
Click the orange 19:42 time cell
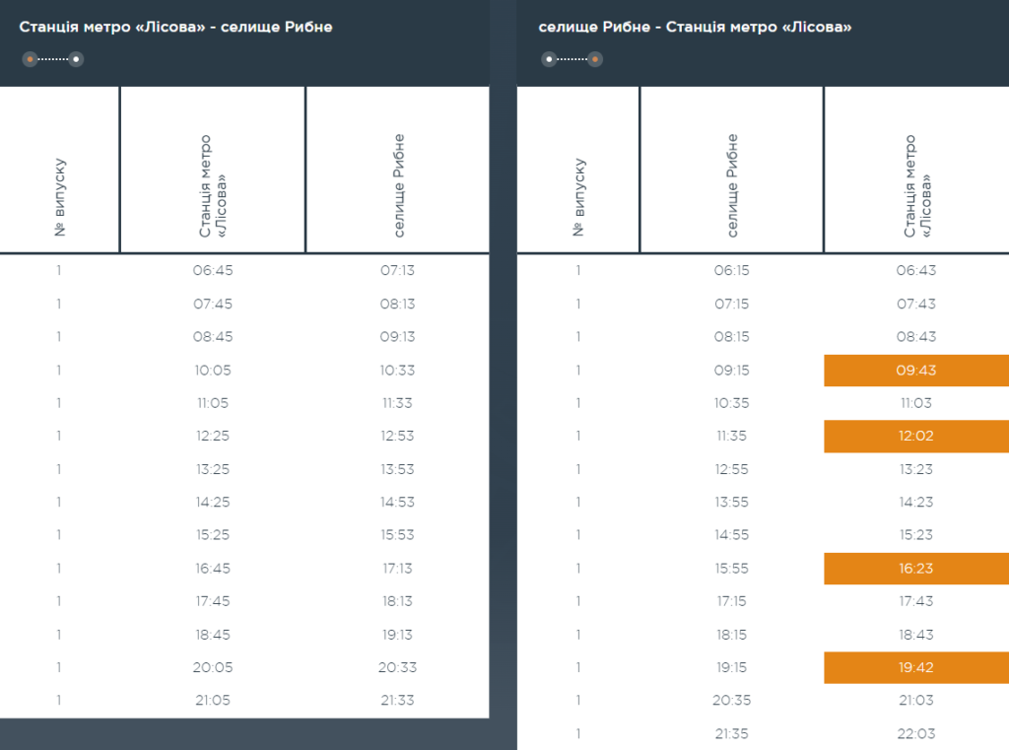point(915,667)
